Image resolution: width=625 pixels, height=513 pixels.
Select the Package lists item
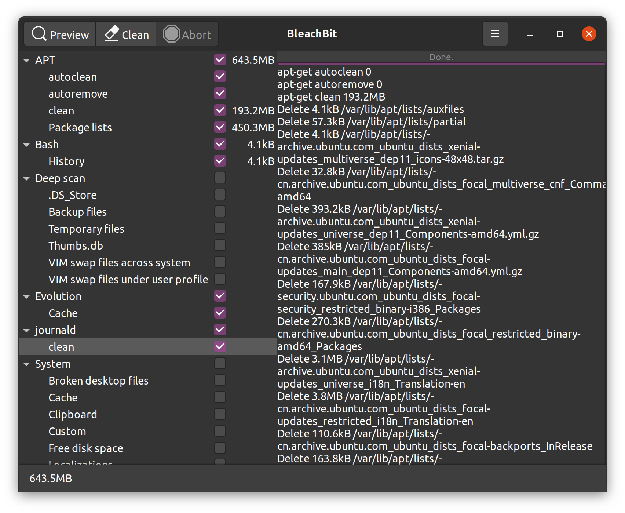pos(80,128)
